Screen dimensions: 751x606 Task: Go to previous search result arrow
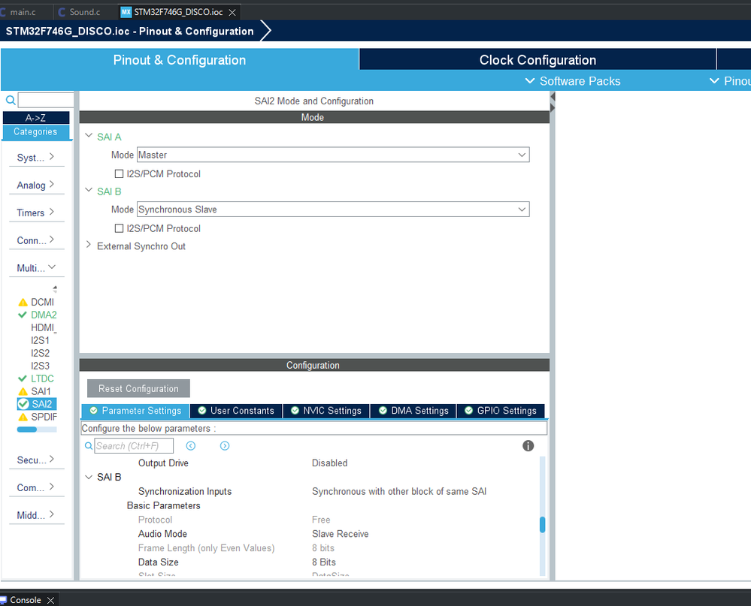click(x=191, y=446)
